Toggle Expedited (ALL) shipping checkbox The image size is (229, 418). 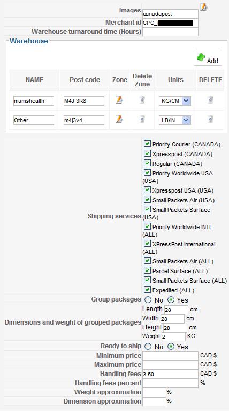coord(147,290)
